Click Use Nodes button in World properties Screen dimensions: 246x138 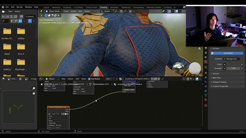coord(227,53)
